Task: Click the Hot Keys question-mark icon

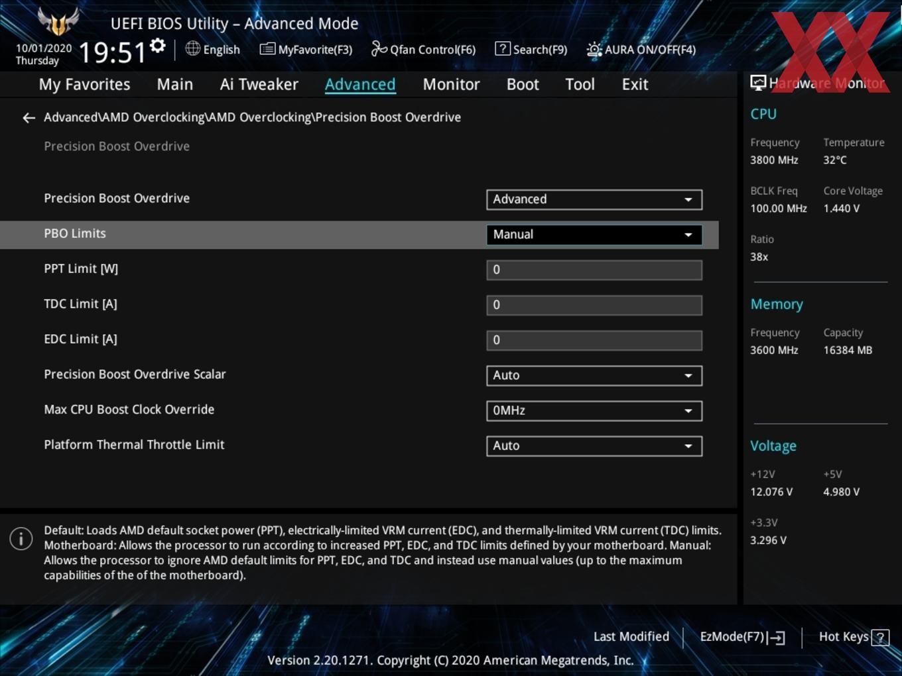Action: [880, 638]
